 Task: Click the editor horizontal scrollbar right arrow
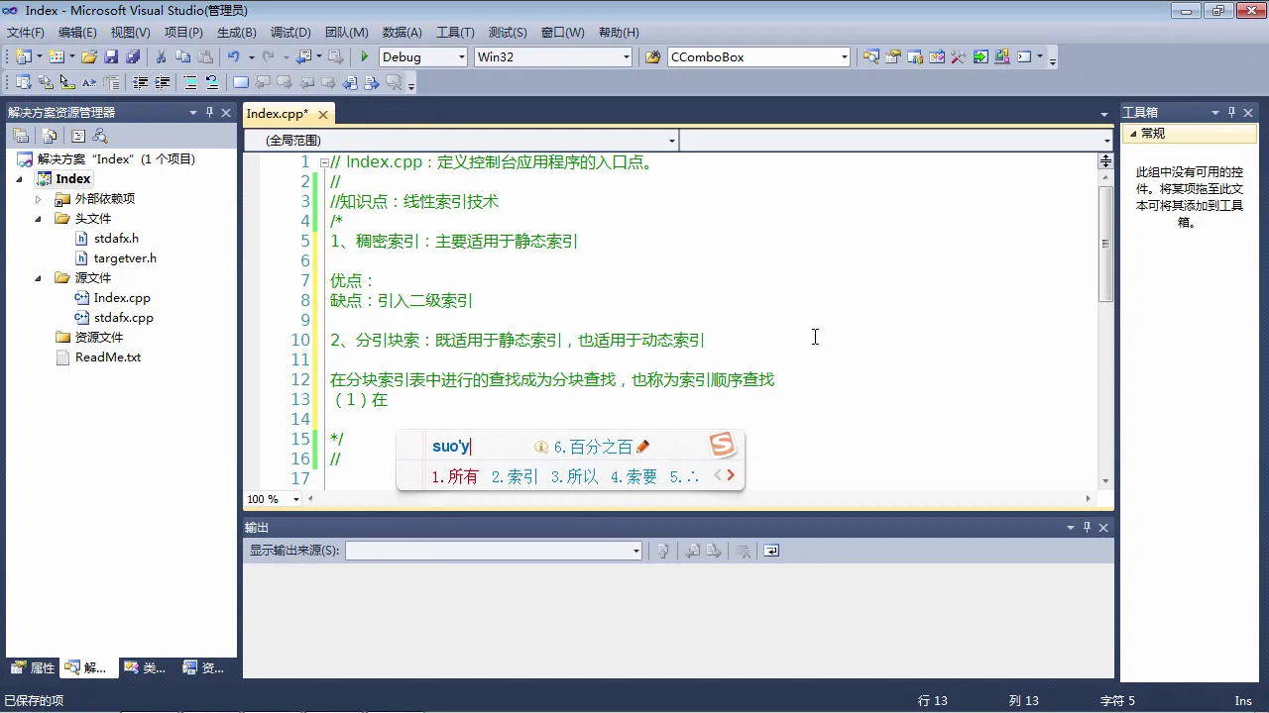[x=1090, y=499]
